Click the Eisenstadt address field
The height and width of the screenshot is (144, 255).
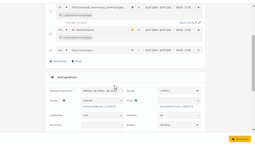99,7
